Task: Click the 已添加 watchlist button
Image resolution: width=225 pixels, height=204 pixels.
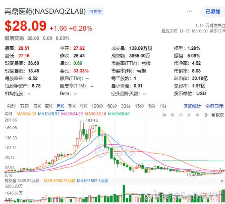Action: [213, 12]
